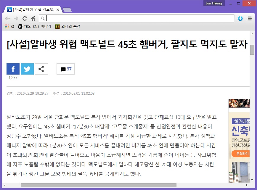The height and width of the screenshot is (190, 257).
Task: Click horizontal scrollbar right arrow
Action: [247, 185]
